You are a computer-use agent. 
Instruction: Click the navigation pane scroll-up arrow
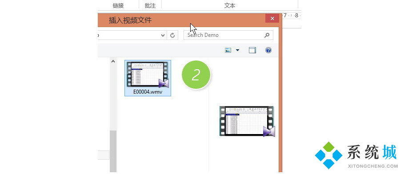(113, 61)
